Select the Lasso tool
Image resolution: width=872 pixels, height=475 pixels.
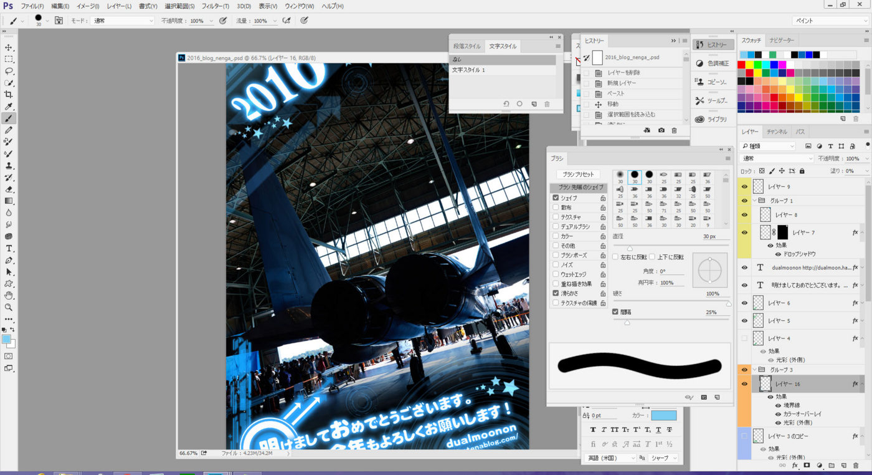point(9,71)
